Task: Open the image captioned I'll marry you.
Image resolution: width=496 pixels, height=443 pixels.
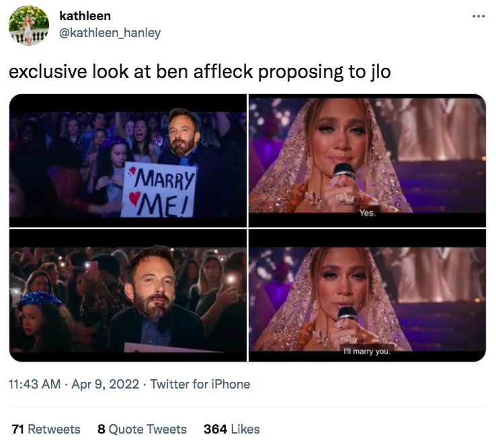Action: click(x=367, y=296)
